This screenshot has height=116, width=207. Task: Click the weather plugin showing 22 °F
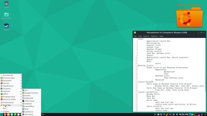click(161, 115)
